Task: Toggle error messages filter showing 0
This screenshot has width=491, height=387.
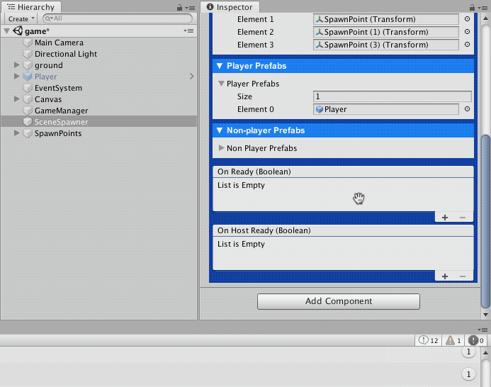Action: coord(476,341)
